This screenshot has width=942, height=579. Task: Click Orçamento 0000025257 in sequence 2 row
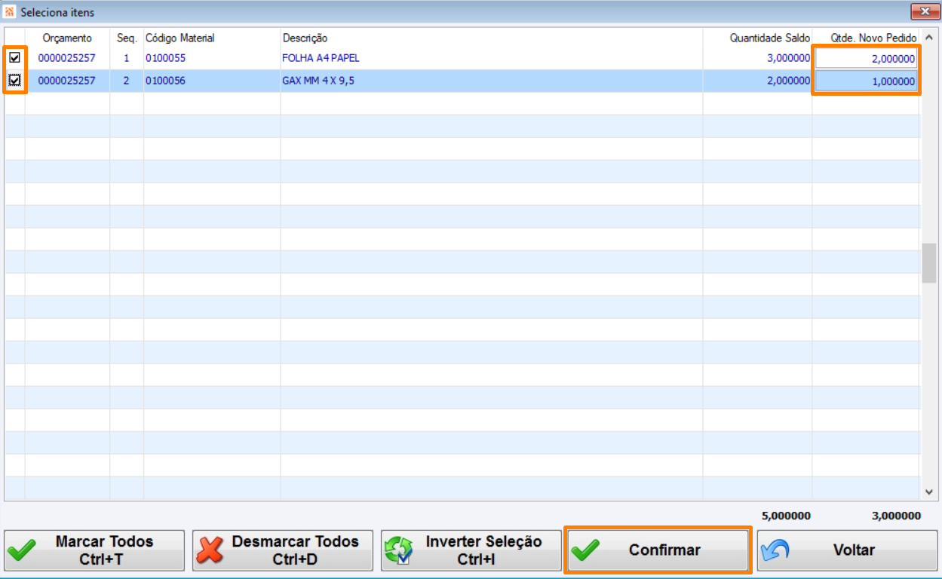click(x=67, y=81)
